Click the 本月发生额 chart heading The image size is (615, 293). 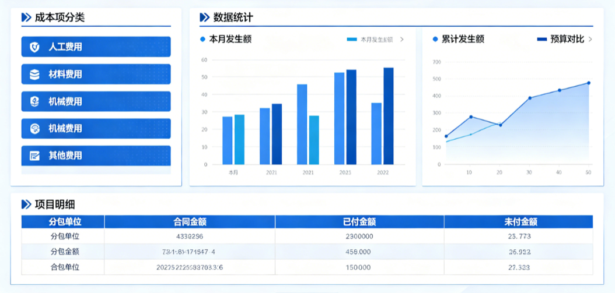tap(230, 39)
